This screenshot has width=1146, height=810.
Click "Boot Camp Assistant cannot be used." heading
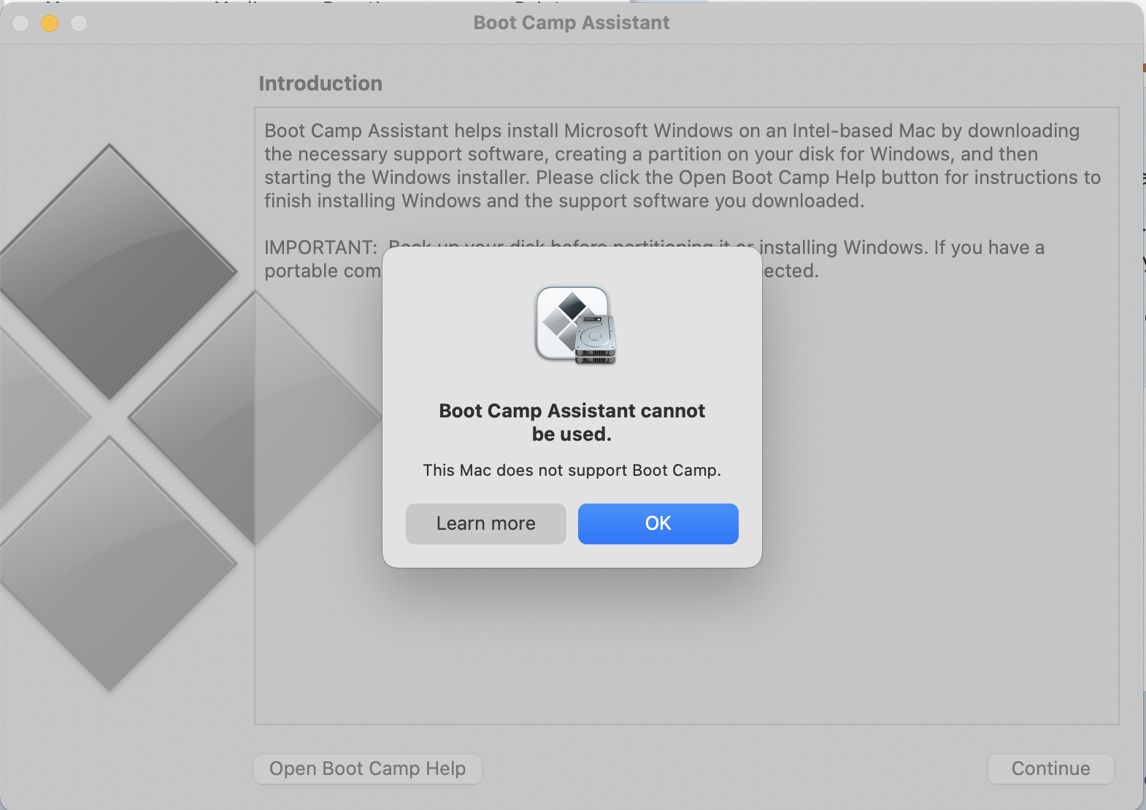[x=572, y=423]
